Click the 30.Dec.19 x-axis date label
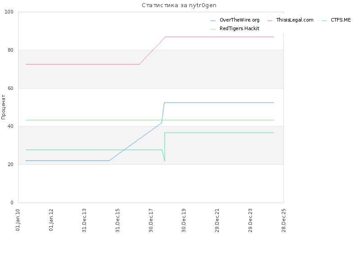Viewport: 360px width, 270px height. click(184, 220)
